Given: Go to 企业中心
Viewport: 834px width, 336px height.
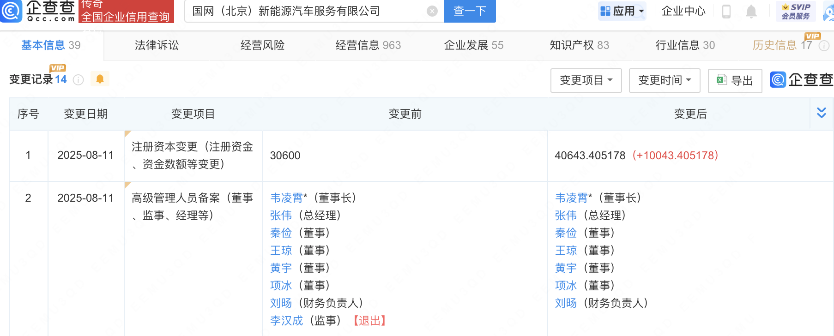Looking at the screenshot, I should (683, 11).
